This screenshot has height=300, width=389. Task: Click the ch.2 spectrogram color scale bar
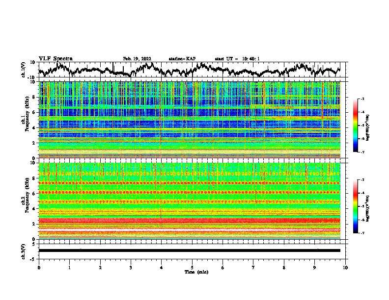click(x=355, y=206)
